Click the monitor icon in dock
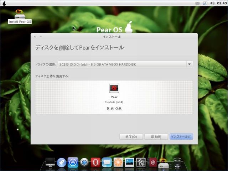This screenshot has height=171, width=228. coord(50,162)
